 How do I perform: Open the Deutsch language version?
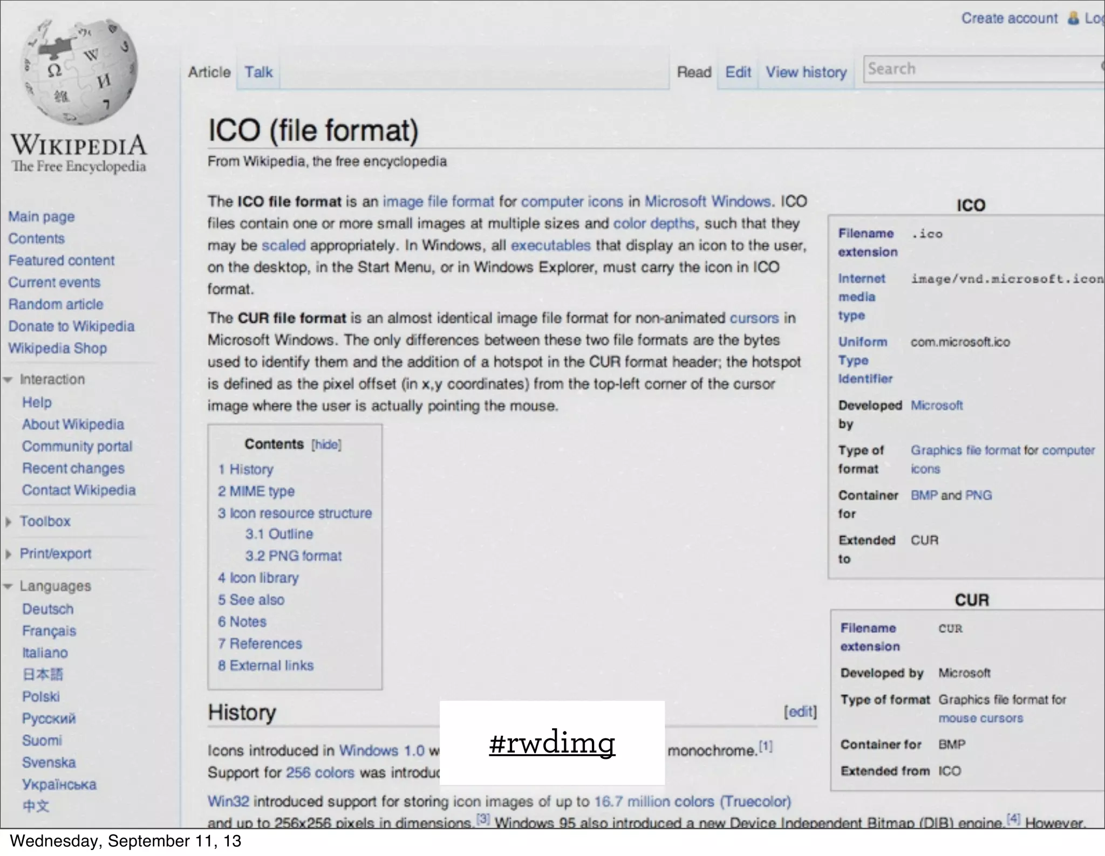point(47,609)
